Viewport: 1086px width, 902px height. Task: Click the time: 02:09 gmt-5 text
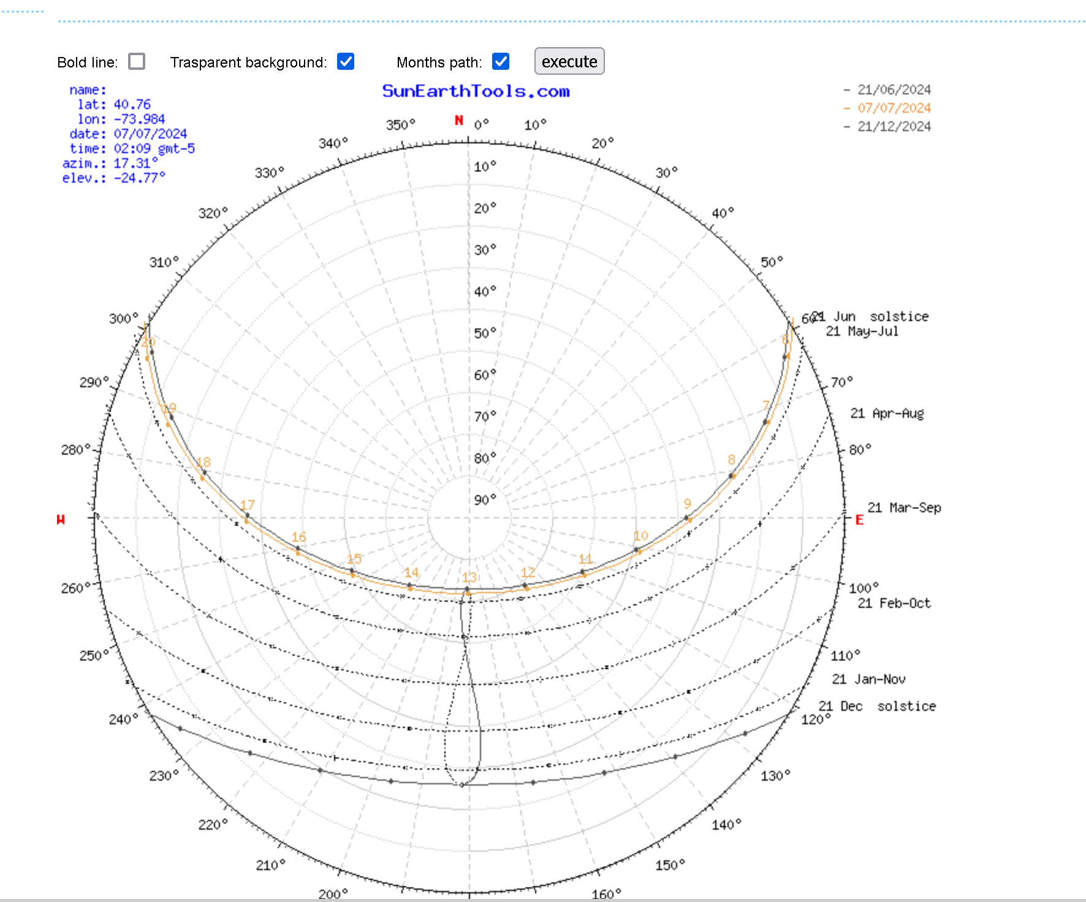click(x=132, y=148)
